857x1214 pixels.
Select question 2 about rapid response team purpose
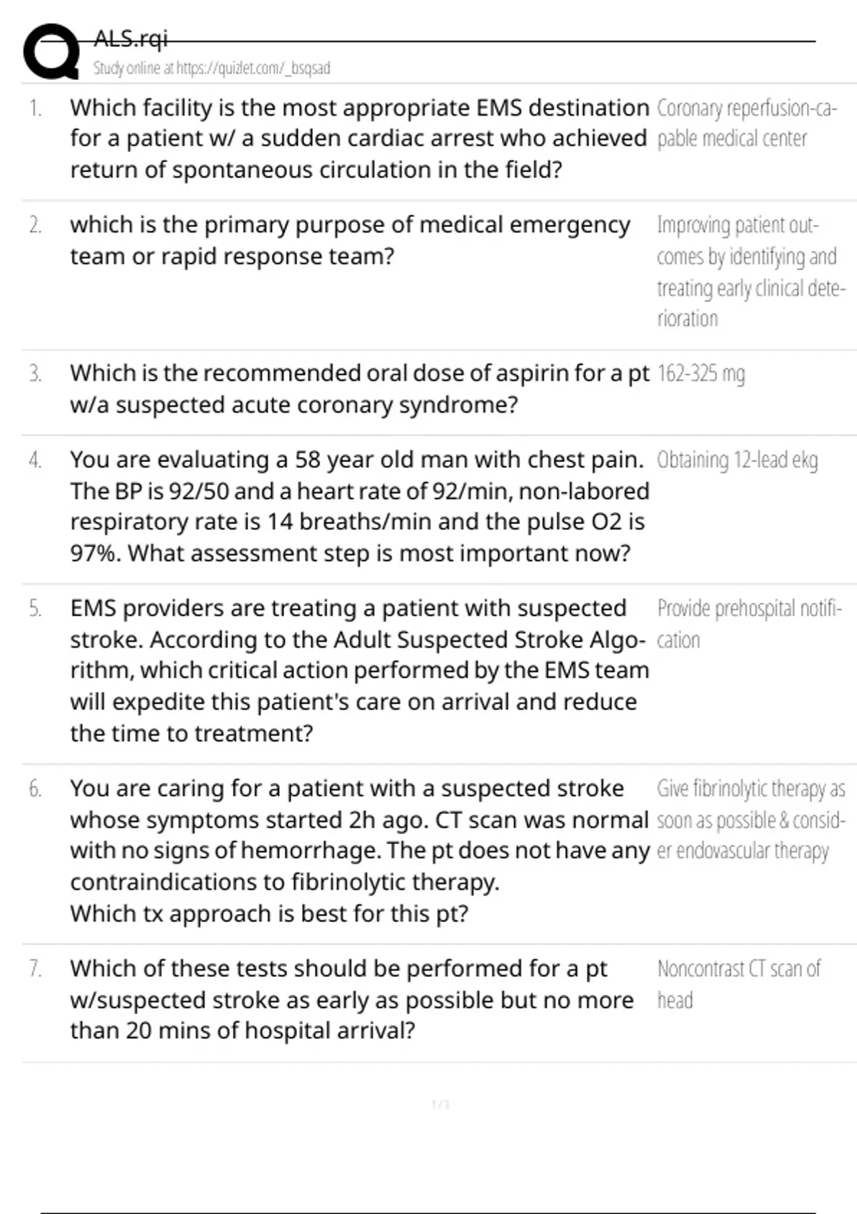(350, 240)
